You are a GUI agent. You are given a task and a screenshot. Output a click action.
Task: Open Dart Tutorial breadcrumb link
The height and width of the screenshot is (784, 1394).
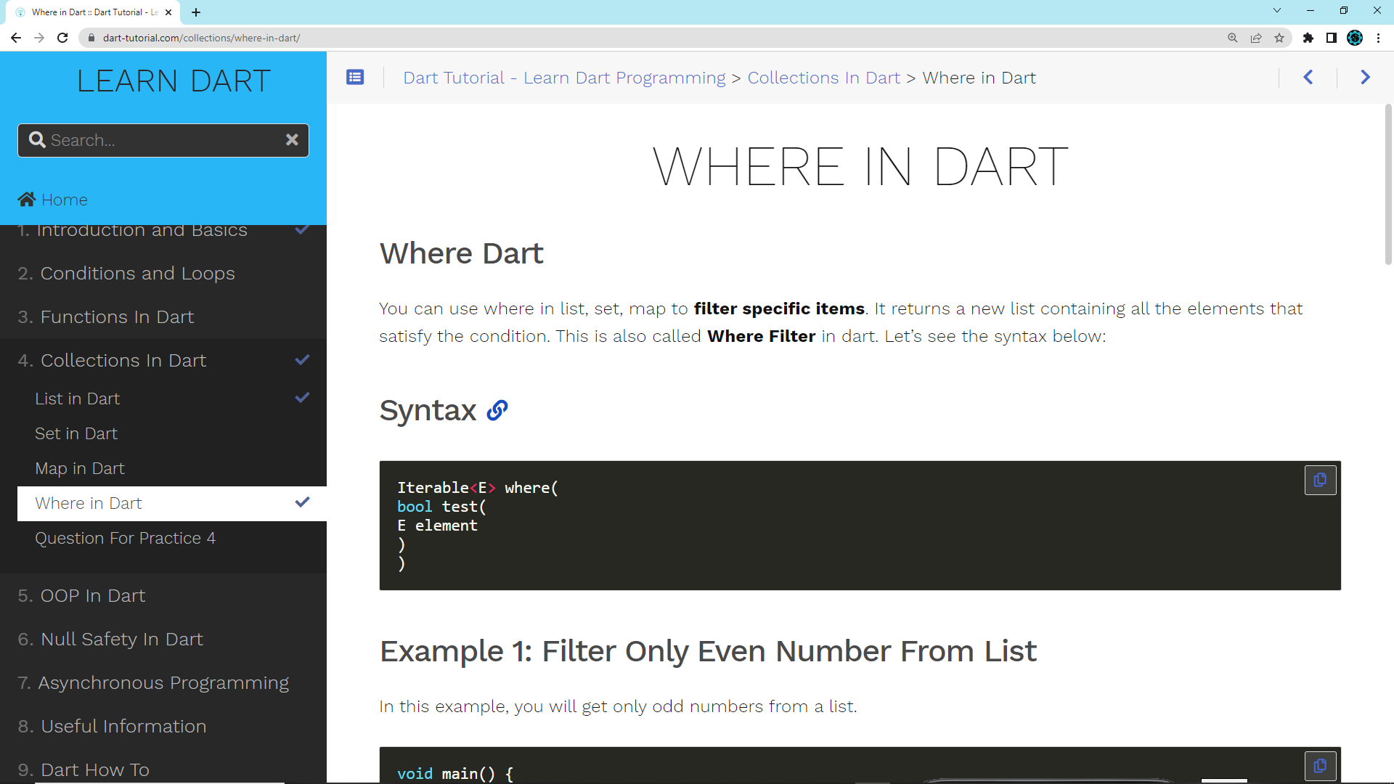click(x=564, y=78)
